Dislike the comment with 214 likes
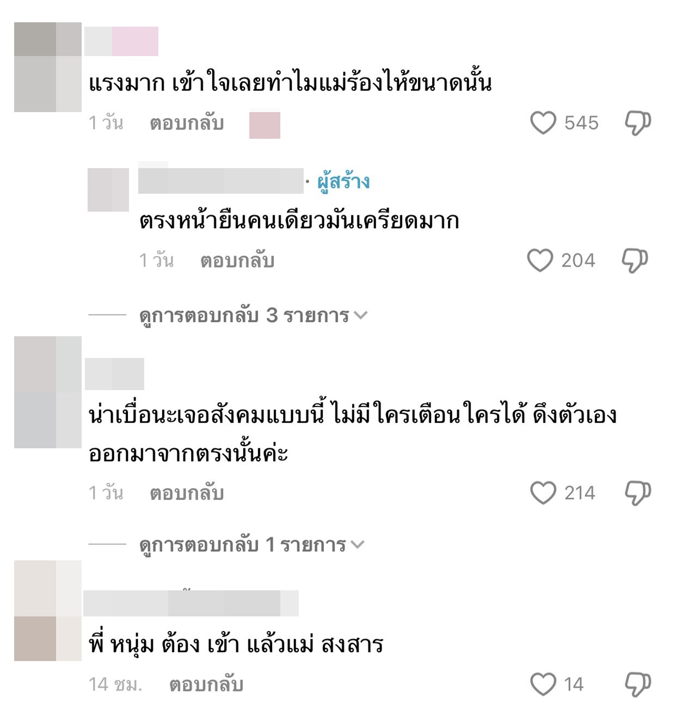Viewport: 676px width, 716px height. [x=638, y=493]
